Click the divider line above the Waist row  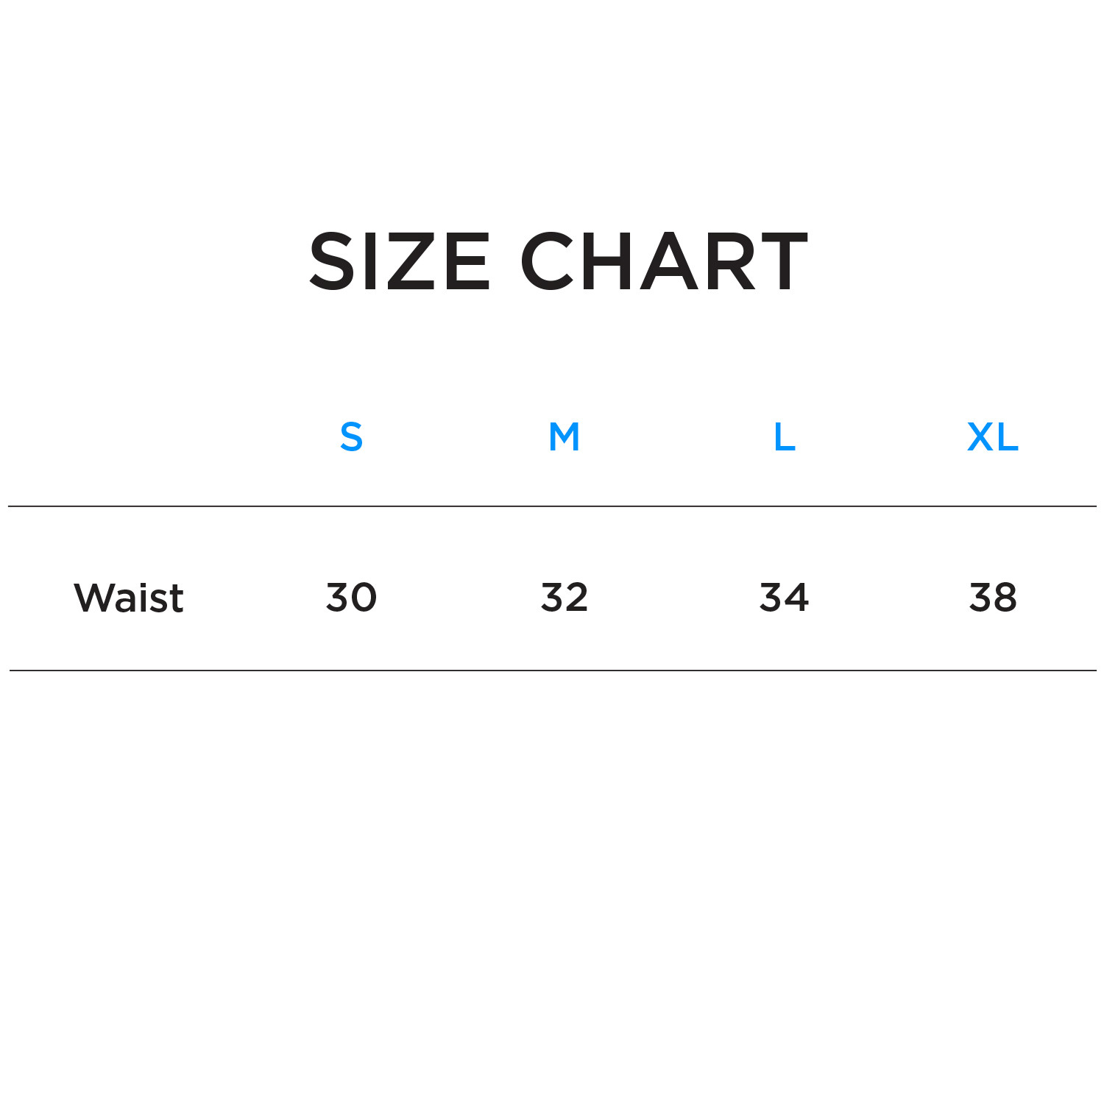click(552, 506)
